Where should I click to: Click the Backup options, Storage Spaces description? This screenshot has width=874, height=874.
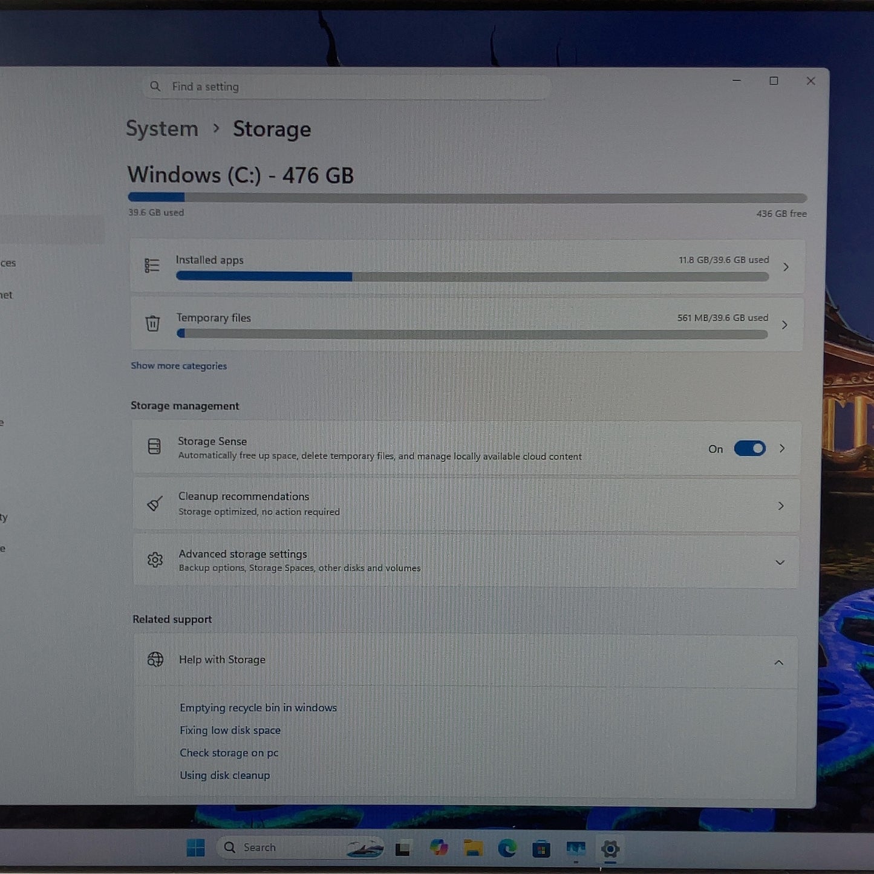pos(299,568)
